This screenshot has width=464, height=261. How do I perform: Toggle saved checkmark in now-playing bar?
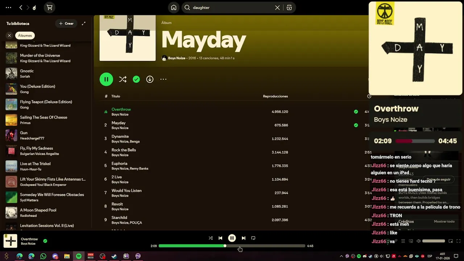45,241
